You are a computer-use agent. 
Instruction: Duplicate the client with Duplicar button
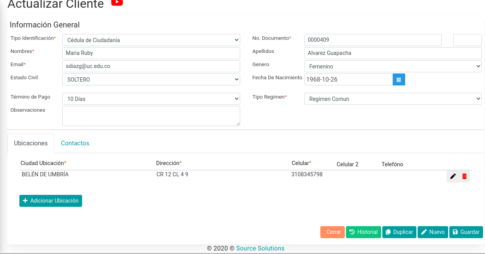click(399, 232)
